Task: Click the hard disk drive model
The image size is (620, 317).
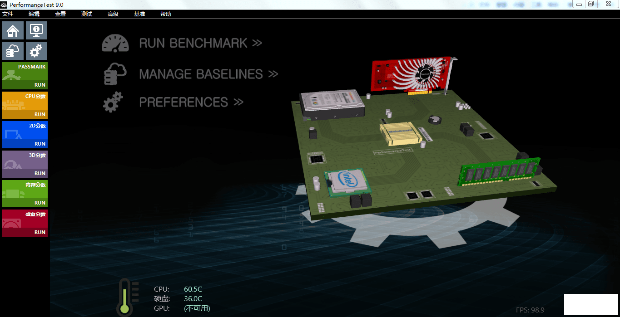Action: point(332,105)
